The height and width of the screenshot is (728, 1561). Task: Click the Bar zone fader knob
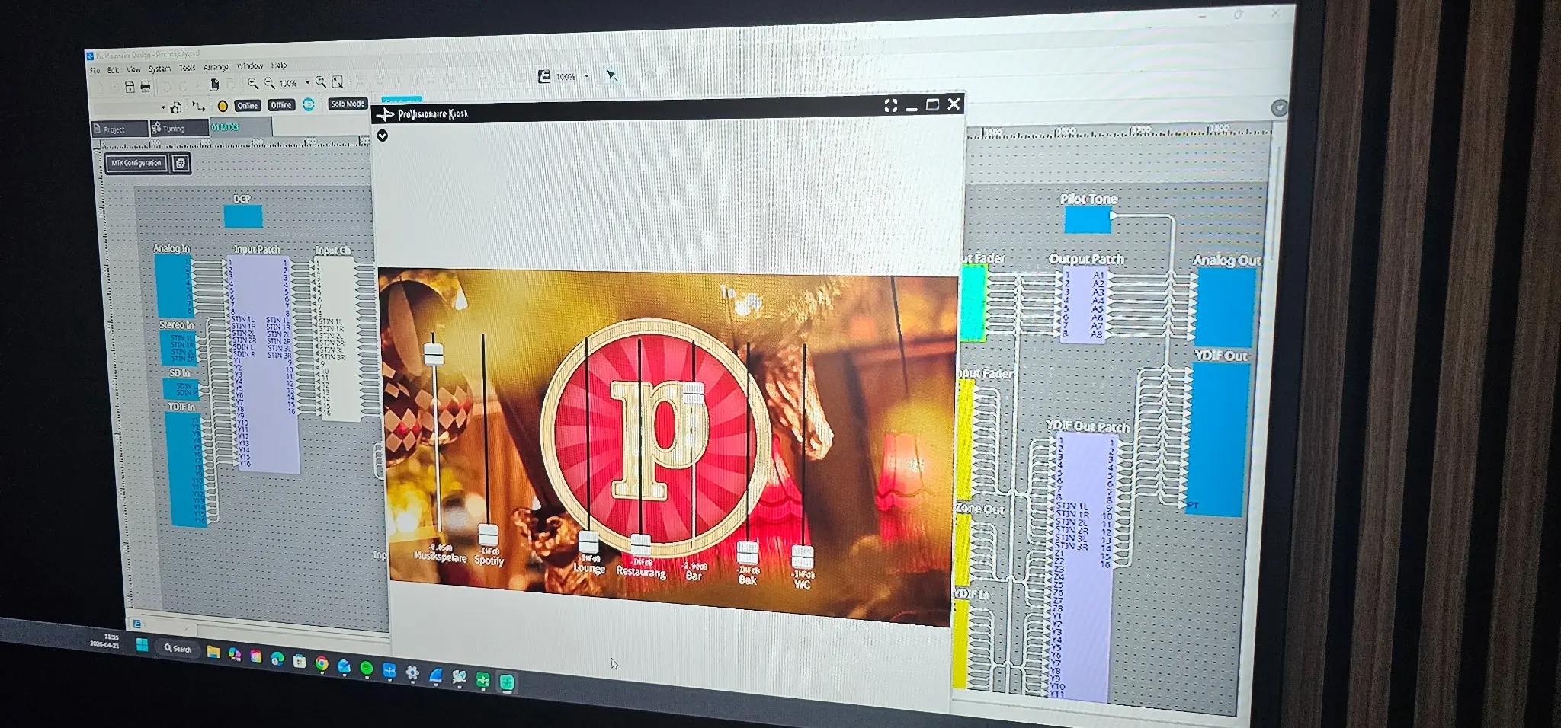[x=694, y=394]
